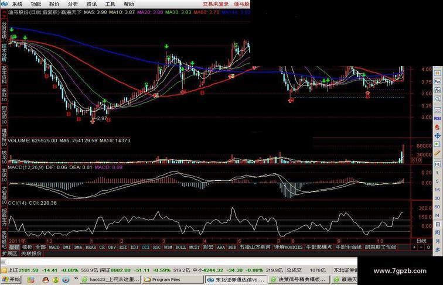The image size is (443, 285).
Task: Open the 报价 menu
Action: 54,4
